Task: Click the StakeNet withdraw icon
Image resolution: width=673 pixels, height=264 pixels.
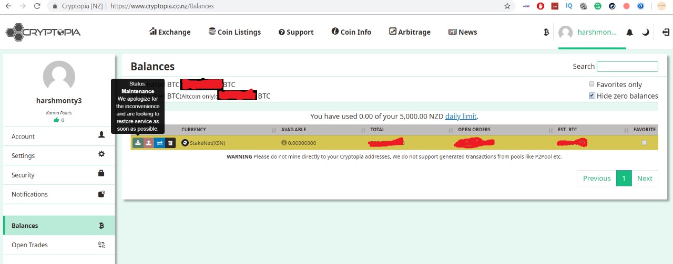Action: 149,143
